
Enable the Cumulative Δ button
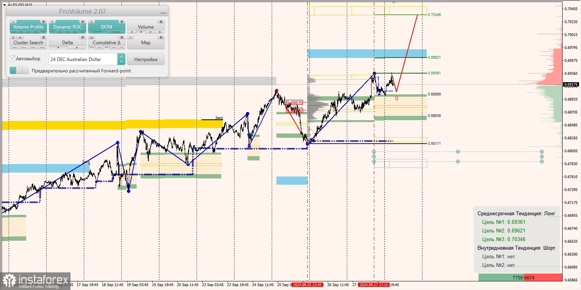tap(106, 43)
